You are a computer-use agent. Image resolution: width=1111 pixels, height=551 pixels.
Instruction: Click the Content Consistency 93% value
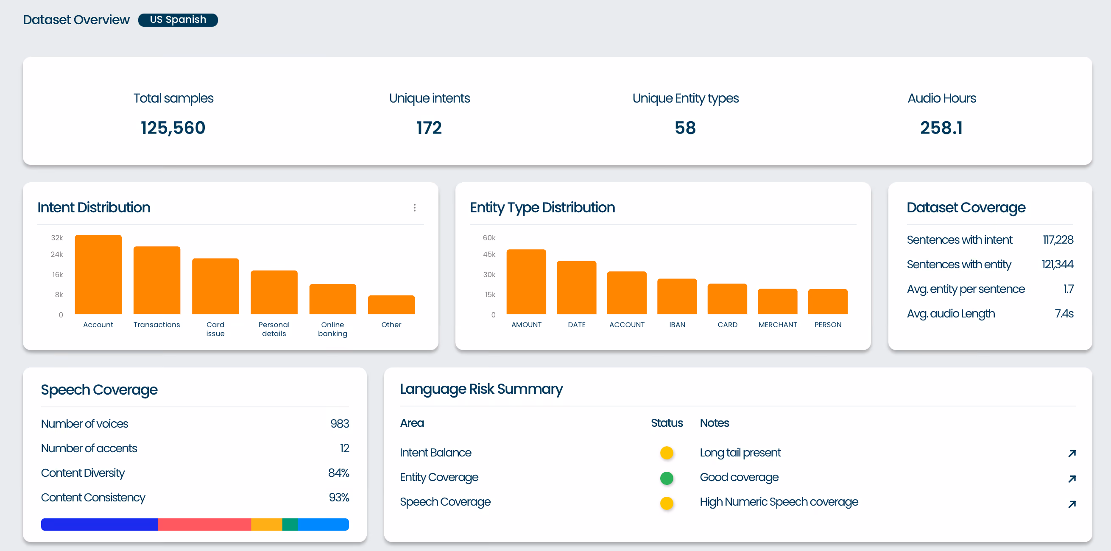(x=339, y=498)
